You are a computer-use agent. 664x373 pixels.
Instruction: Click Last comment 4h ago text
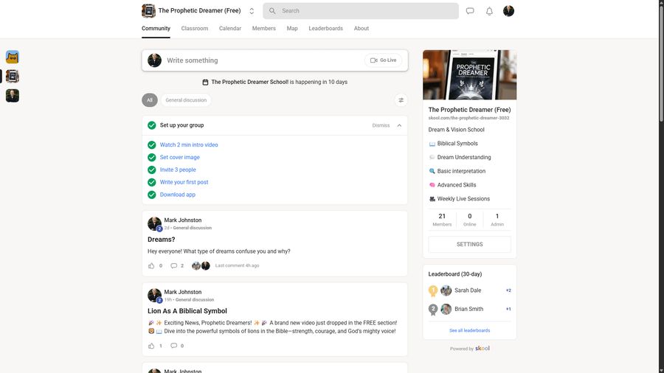point(237,265)
